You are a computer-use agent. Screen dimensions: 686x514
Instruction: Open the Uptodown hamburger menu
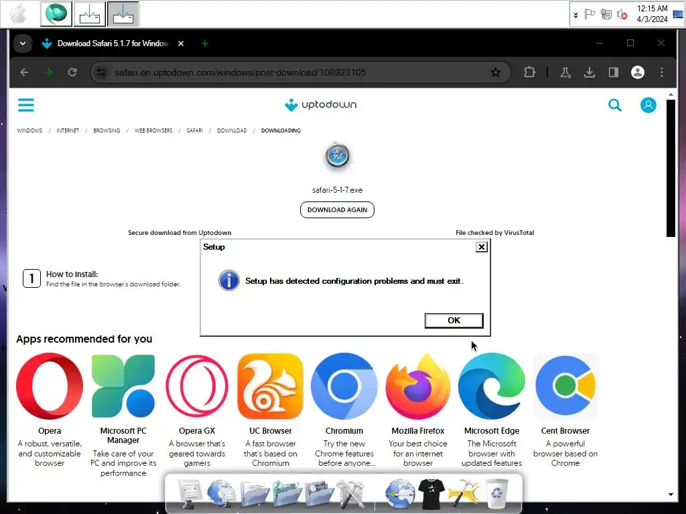point(26,105)
